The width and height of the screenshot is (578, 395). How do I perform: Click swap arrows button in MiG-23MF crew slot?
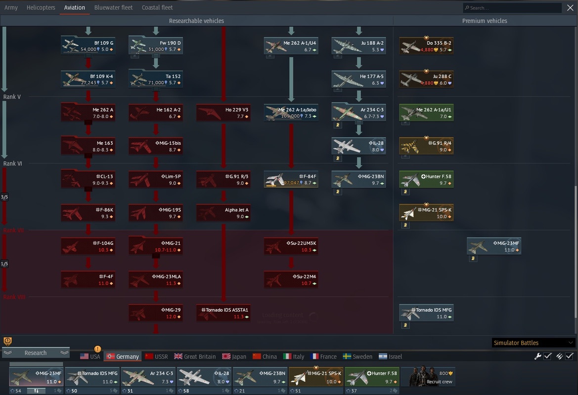(37, 391)
